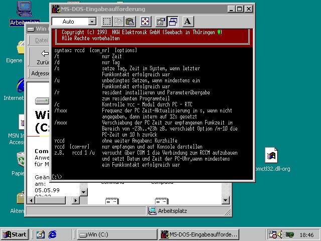Select the Arbeitsplatz desktop icon

click(25, 14)
